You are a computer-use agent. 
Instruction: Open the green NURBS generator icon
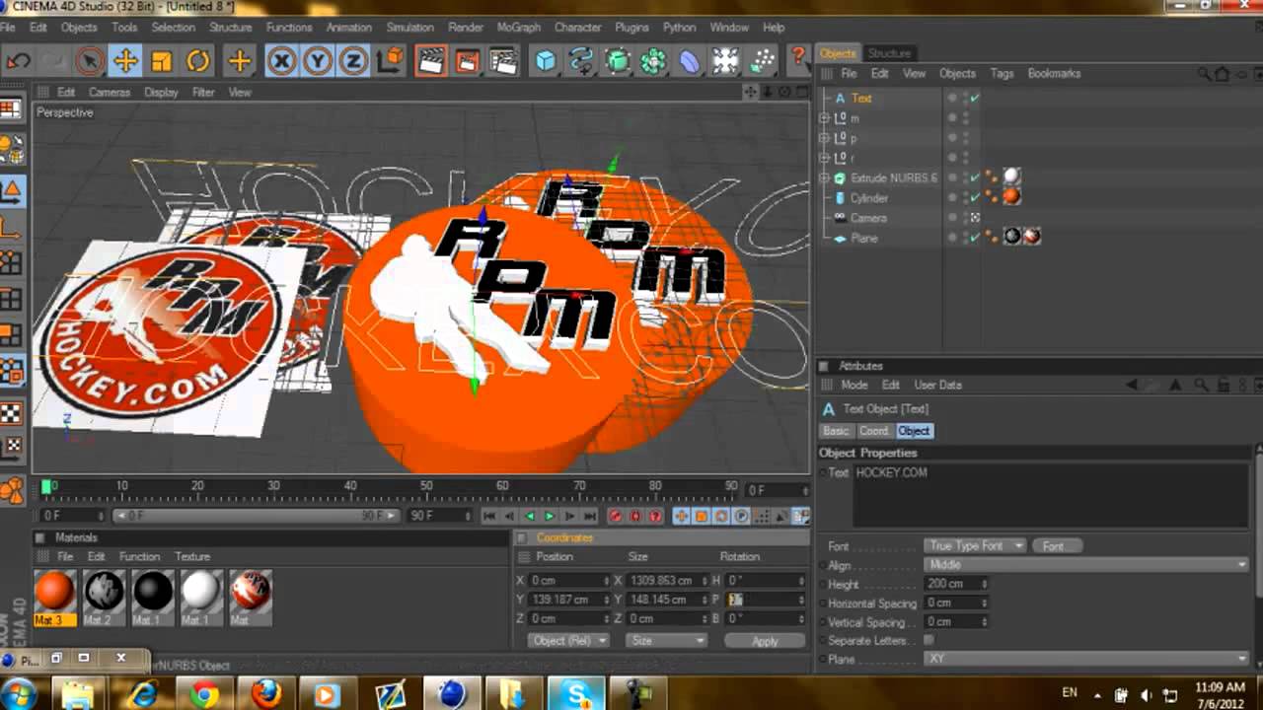point(618,61)
